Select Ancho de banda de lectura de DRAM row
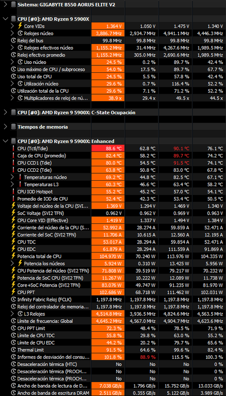This screenshot has width=226, height=396. 113,386
